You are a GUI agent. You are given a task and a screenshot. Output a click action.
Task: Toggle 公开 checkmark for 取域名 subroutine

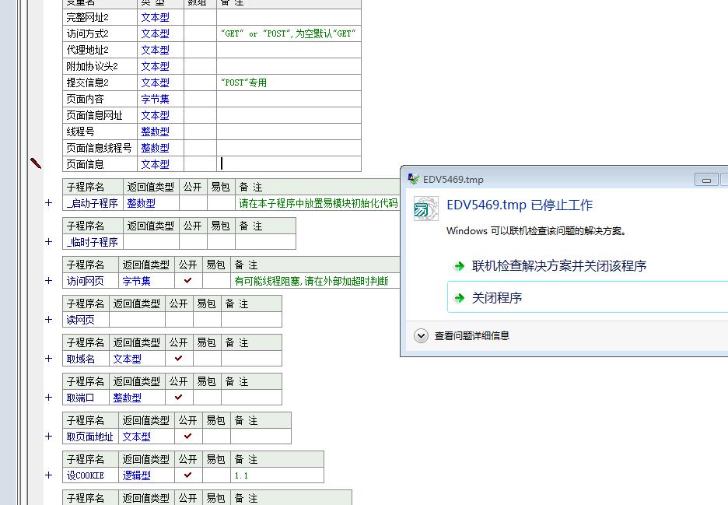coord(178,358)
